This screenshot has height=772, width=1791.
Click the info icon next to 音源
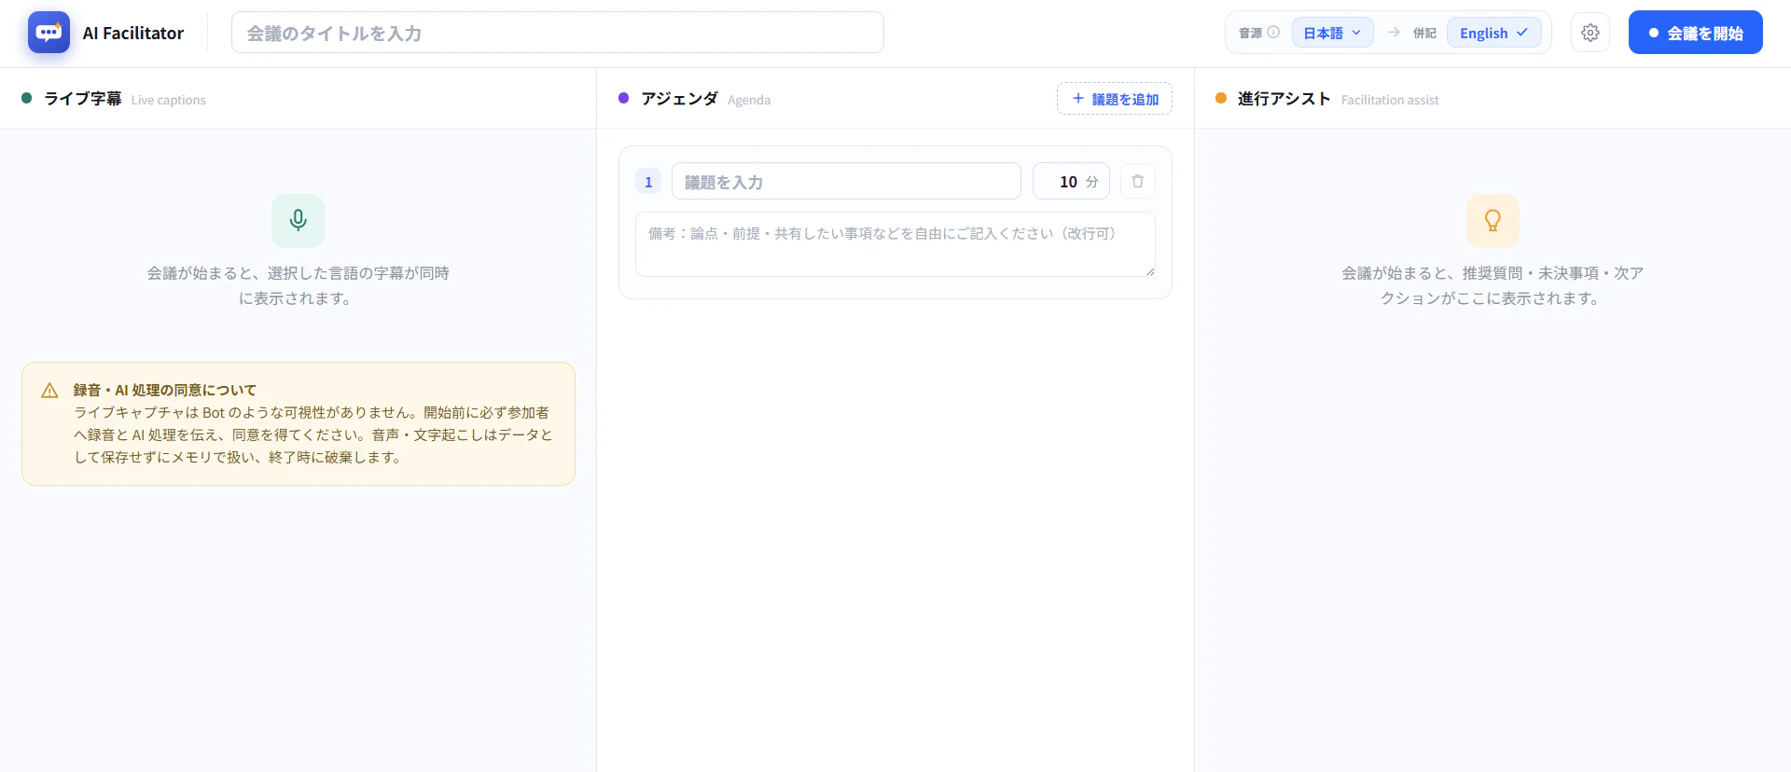(1273, 33)
